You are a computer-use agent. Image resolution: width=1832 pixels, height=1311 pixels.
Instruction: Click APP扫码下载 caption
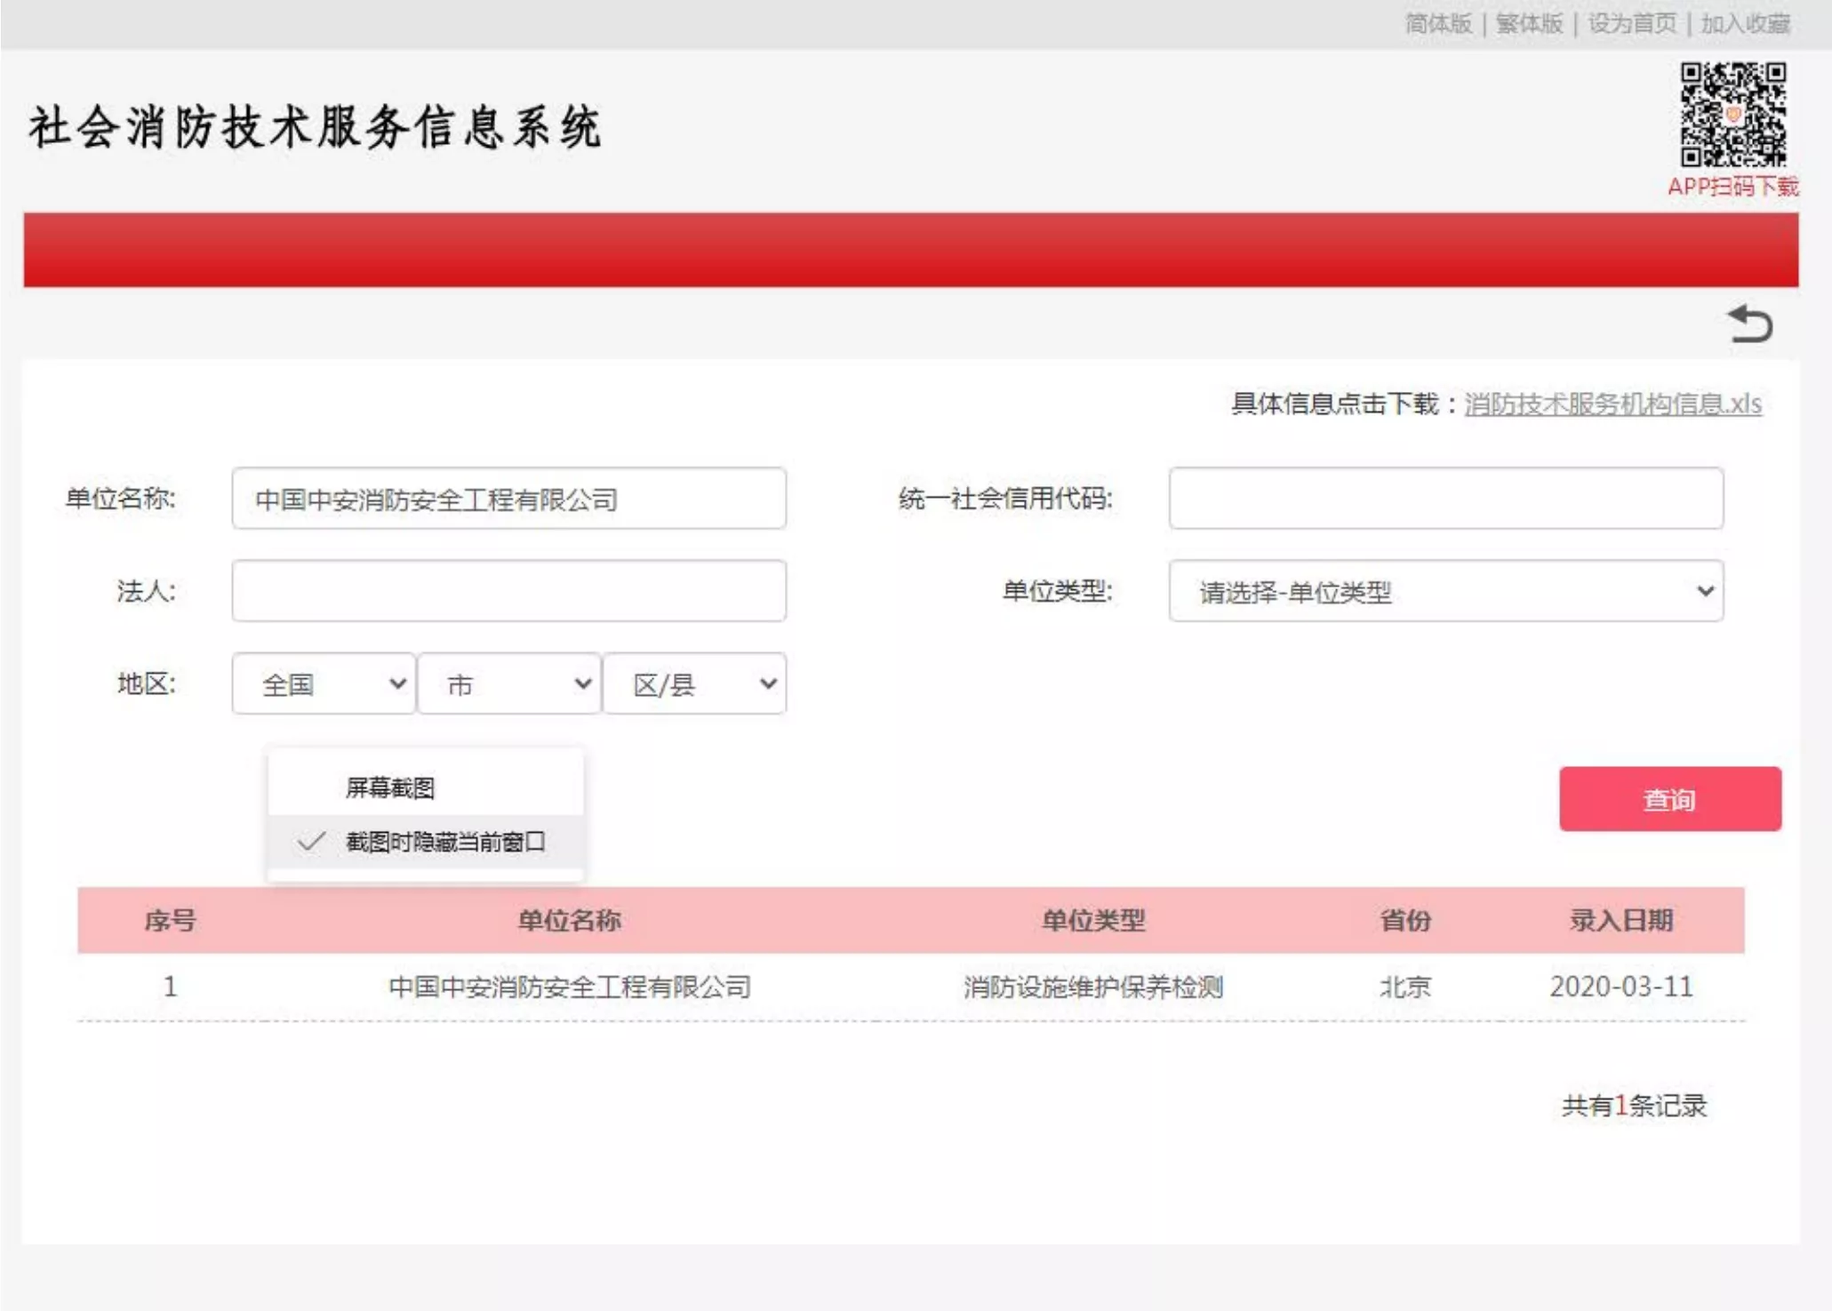(1732, 187)
